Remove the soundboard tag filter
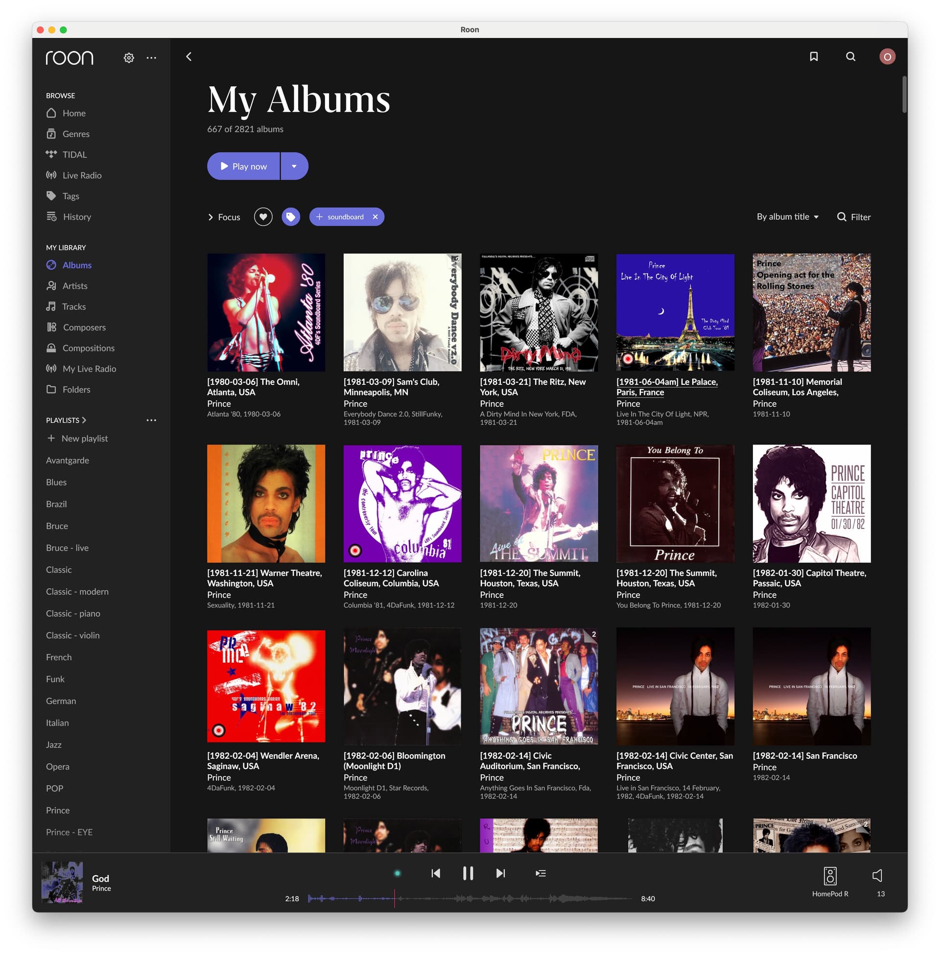The height and width of the screenshot is (955, 940). [x=375, y=217]
